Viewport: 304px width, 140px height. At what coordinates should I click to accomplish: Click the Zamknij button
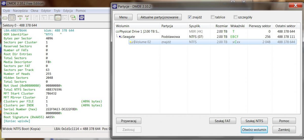(284, 130)
